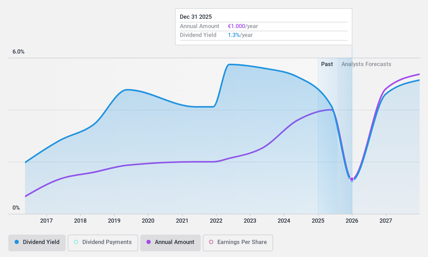Image resolution: width=428 pixels, height=257 pixels.
Task: Click the 2022 x-axis label
Action: pyautogui.click(x=216, y=221)
